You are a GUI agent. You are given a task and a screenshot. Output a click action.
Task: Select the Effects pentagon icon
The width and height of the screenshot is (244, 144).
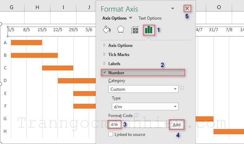[121, 30]
